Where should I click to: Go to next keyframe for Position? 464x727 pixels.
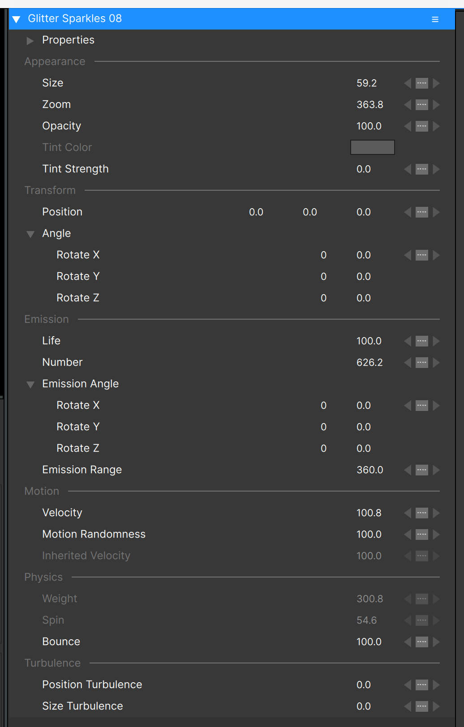point(436,212)
